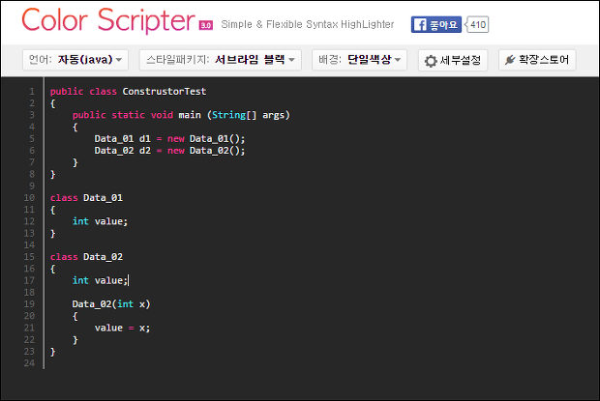Click int value; on line 17

tap(100, 280)
